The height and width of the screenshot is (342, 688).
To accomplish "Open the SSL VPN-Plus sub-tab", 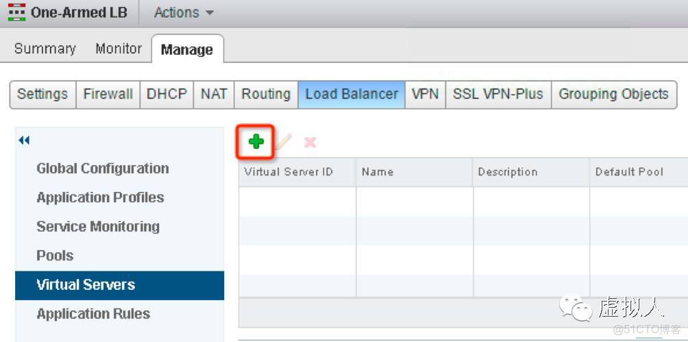I will pos(498,94).
